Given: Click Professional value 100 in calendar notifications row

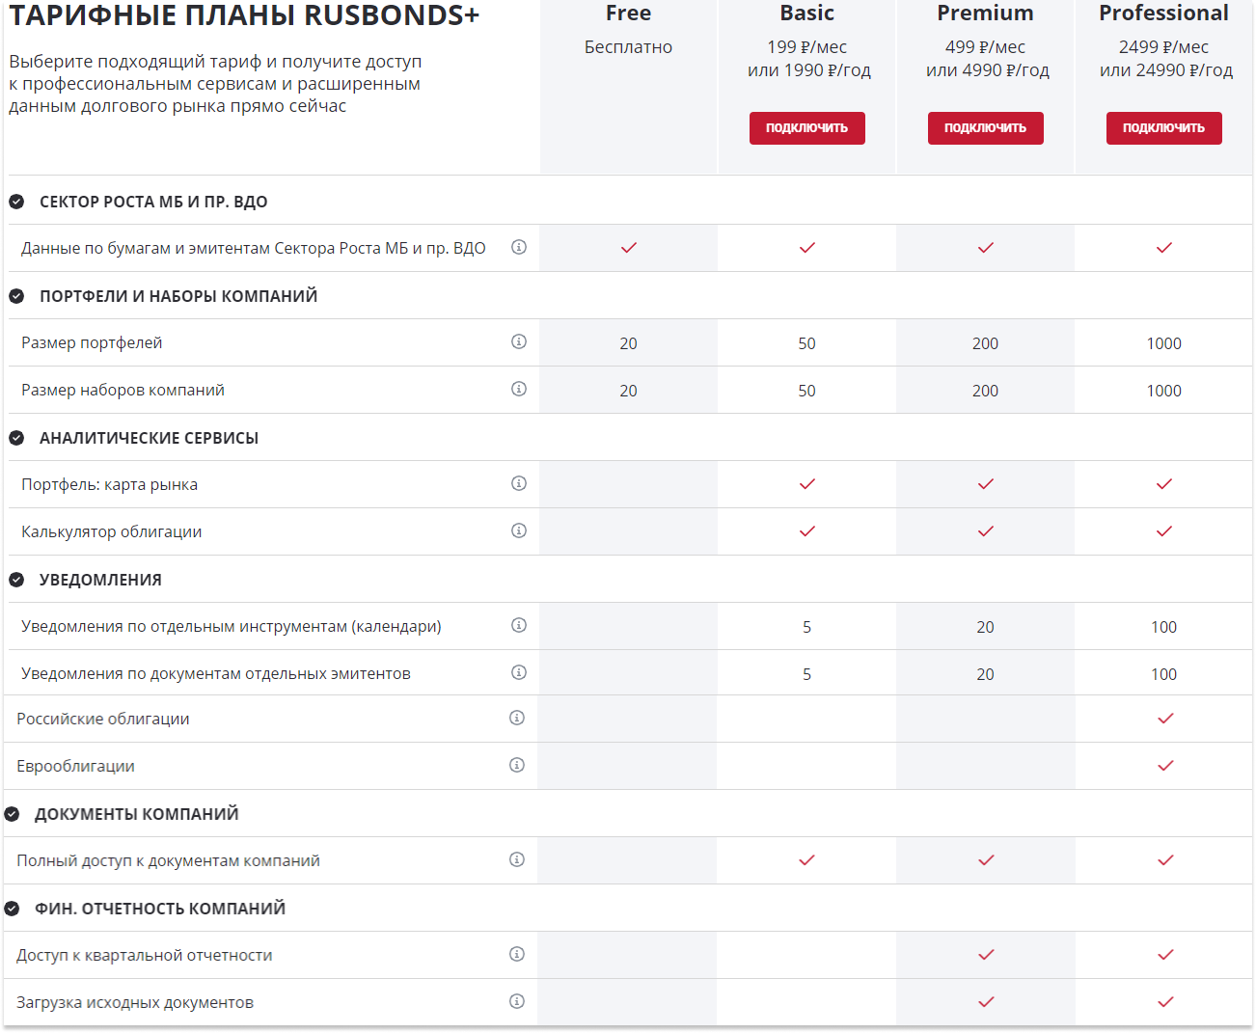Looking at the screenshot, I should pyautogui.click(x=1164, y=627).
